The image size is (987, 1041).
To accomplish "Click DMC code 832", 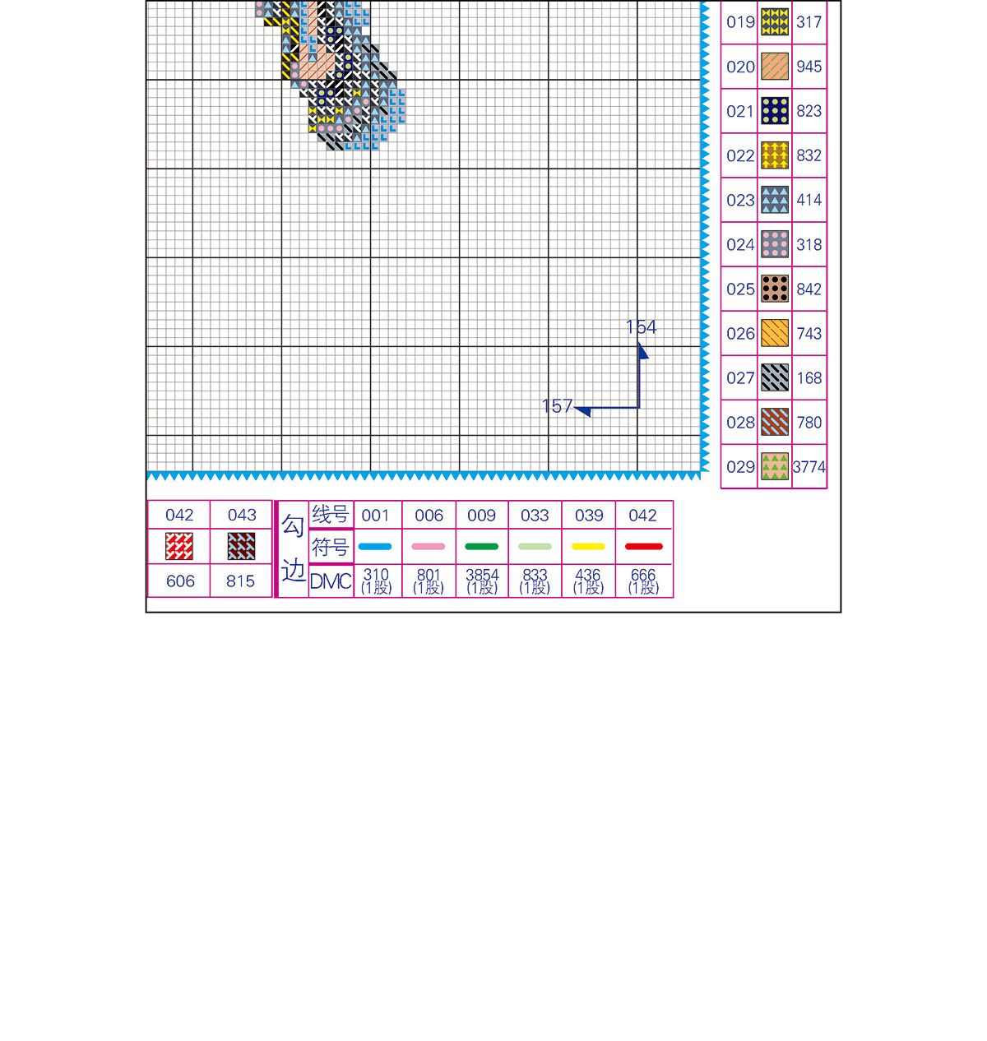I will point(809,155).
